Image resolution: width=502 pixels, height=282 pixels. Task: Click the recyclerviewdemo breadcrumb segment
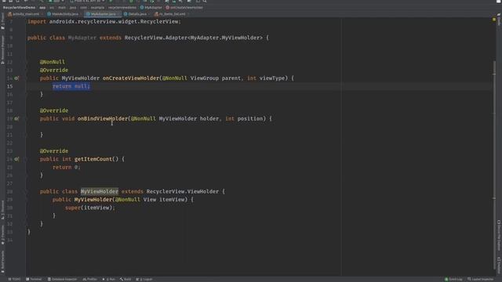click(122, 7)
